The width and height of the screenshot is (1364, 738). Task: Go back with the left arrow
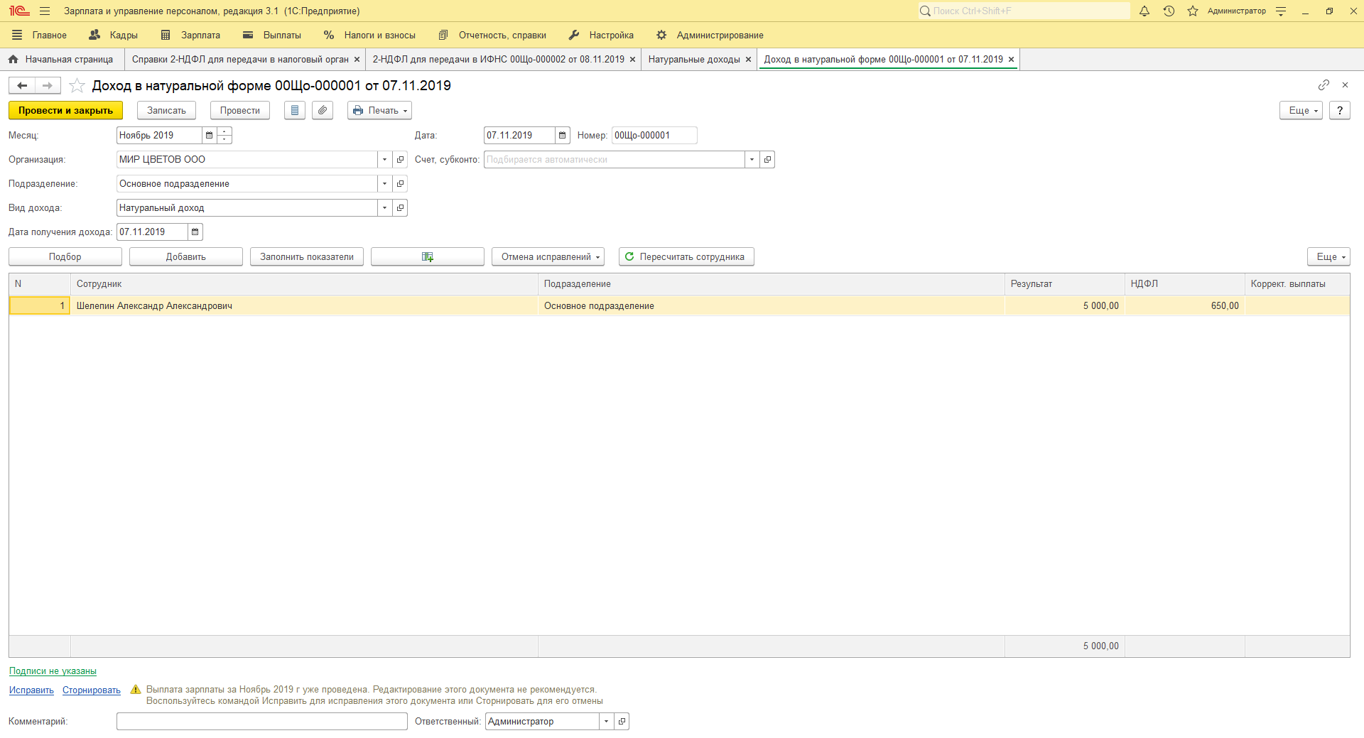click(22, 85)
